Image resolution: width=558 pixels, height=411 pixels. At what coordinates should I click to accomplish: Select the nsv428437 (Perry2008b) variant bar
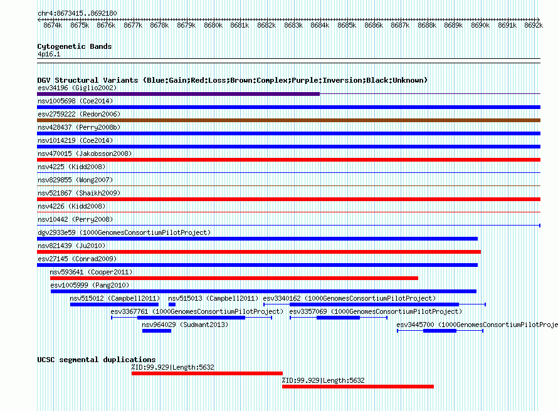coord(288,133)
